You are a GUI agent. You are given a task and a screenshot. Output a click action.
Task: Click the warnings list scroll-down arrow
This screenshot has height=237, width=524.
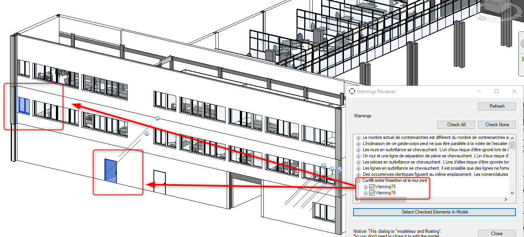click(x=512, y=193)
